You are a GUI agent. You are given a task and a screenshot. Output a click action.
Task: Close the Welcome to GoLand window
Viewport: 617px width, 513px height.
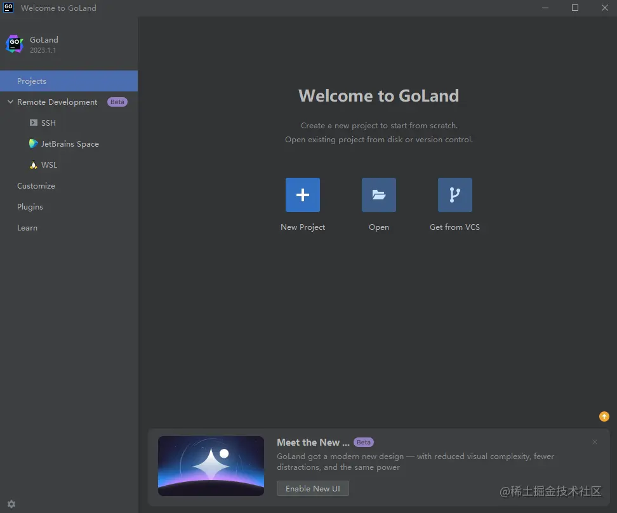click(x=605, y=8)
